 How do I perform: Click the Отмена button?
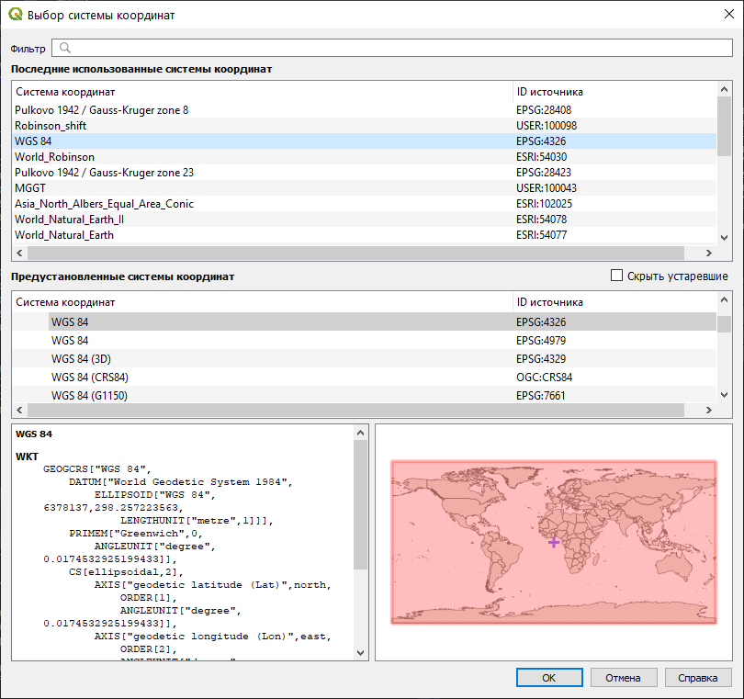(623, 678)
